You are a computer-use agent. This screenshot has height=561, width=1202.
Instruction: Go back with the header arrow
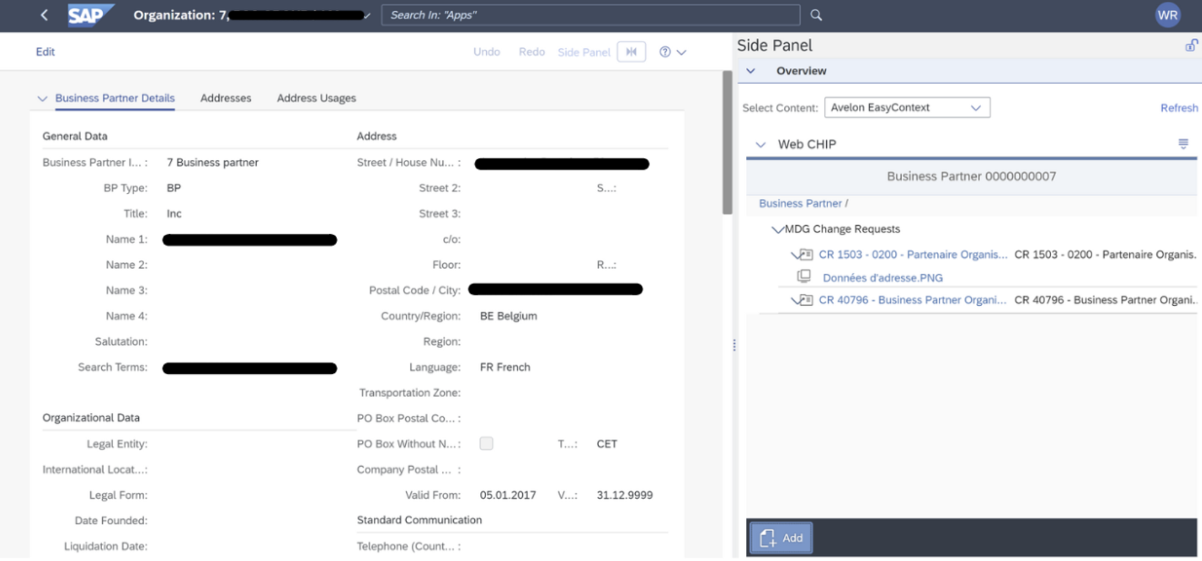pyautogui.click(x=44, y=15)
